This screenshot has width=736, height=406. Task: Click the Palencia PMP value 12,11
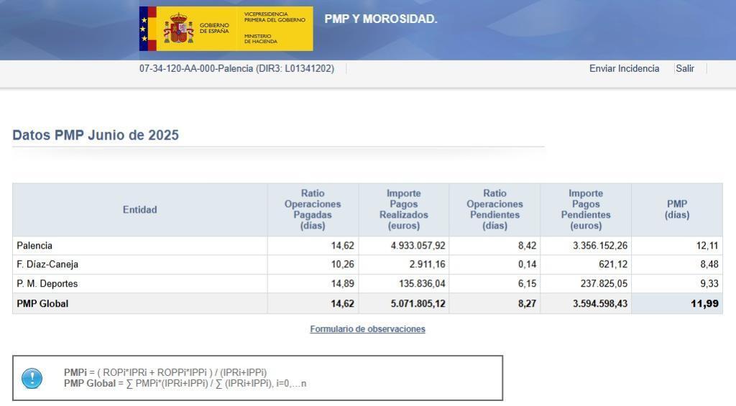[707, 246]
